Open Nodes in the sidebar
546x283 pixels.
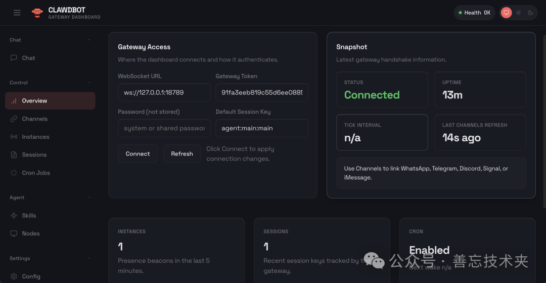(x=30, y=234)
